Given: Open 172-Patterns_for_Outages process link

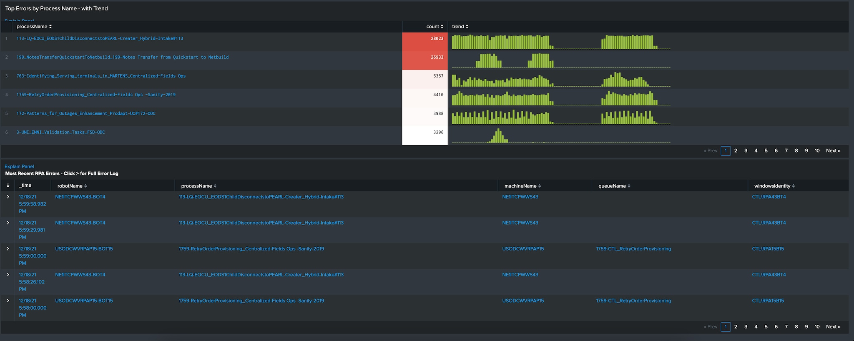Looking at the screenshot, I should click(86, 113).
